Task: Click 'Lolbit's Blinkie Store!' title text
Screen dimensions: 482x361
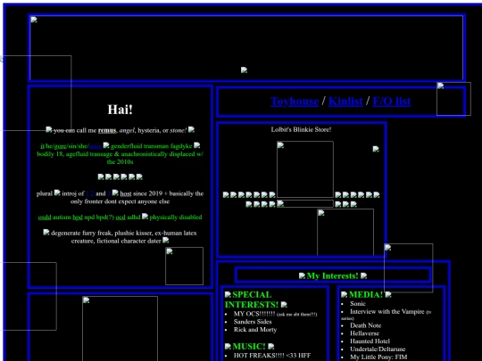Action: [x=301, y=129]
